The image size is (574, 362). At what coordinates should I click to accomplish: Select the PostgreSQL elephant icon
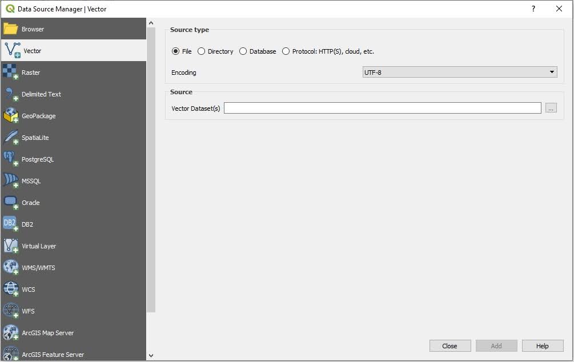11,159
